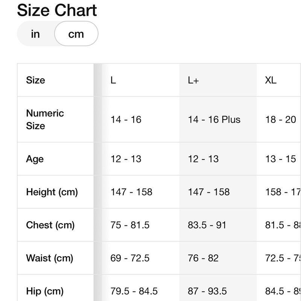Click the Height (cm) row label

coord(52,192)
